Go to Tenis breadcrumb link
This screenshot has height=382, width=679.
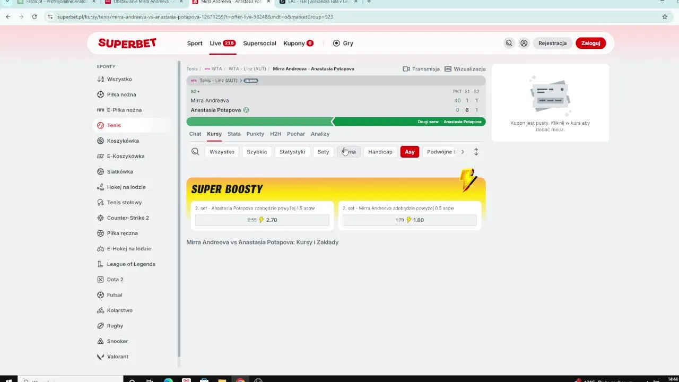click(x=191, y=69)
